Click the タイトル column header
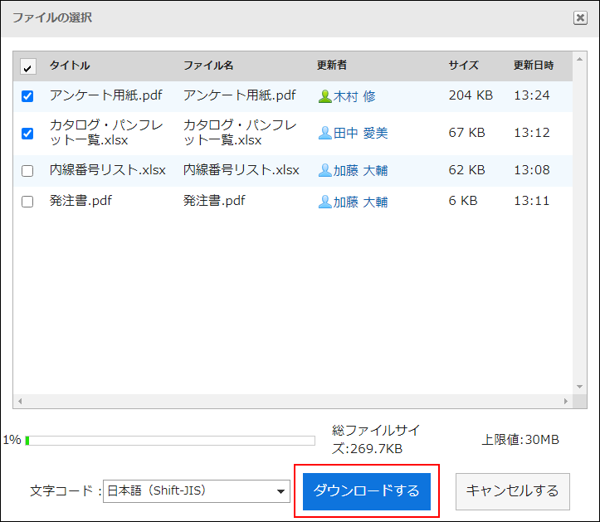600x522 pixels. [70, 66]
